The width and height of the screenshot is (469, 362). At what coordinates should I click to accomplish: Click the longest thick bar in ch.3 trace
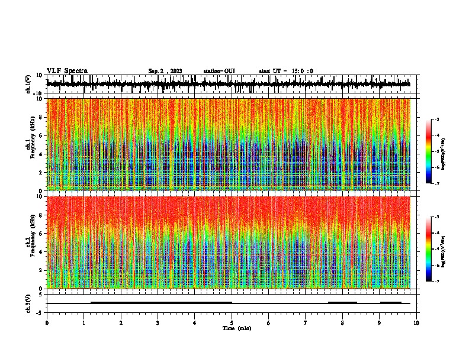[x=161, y=303]
